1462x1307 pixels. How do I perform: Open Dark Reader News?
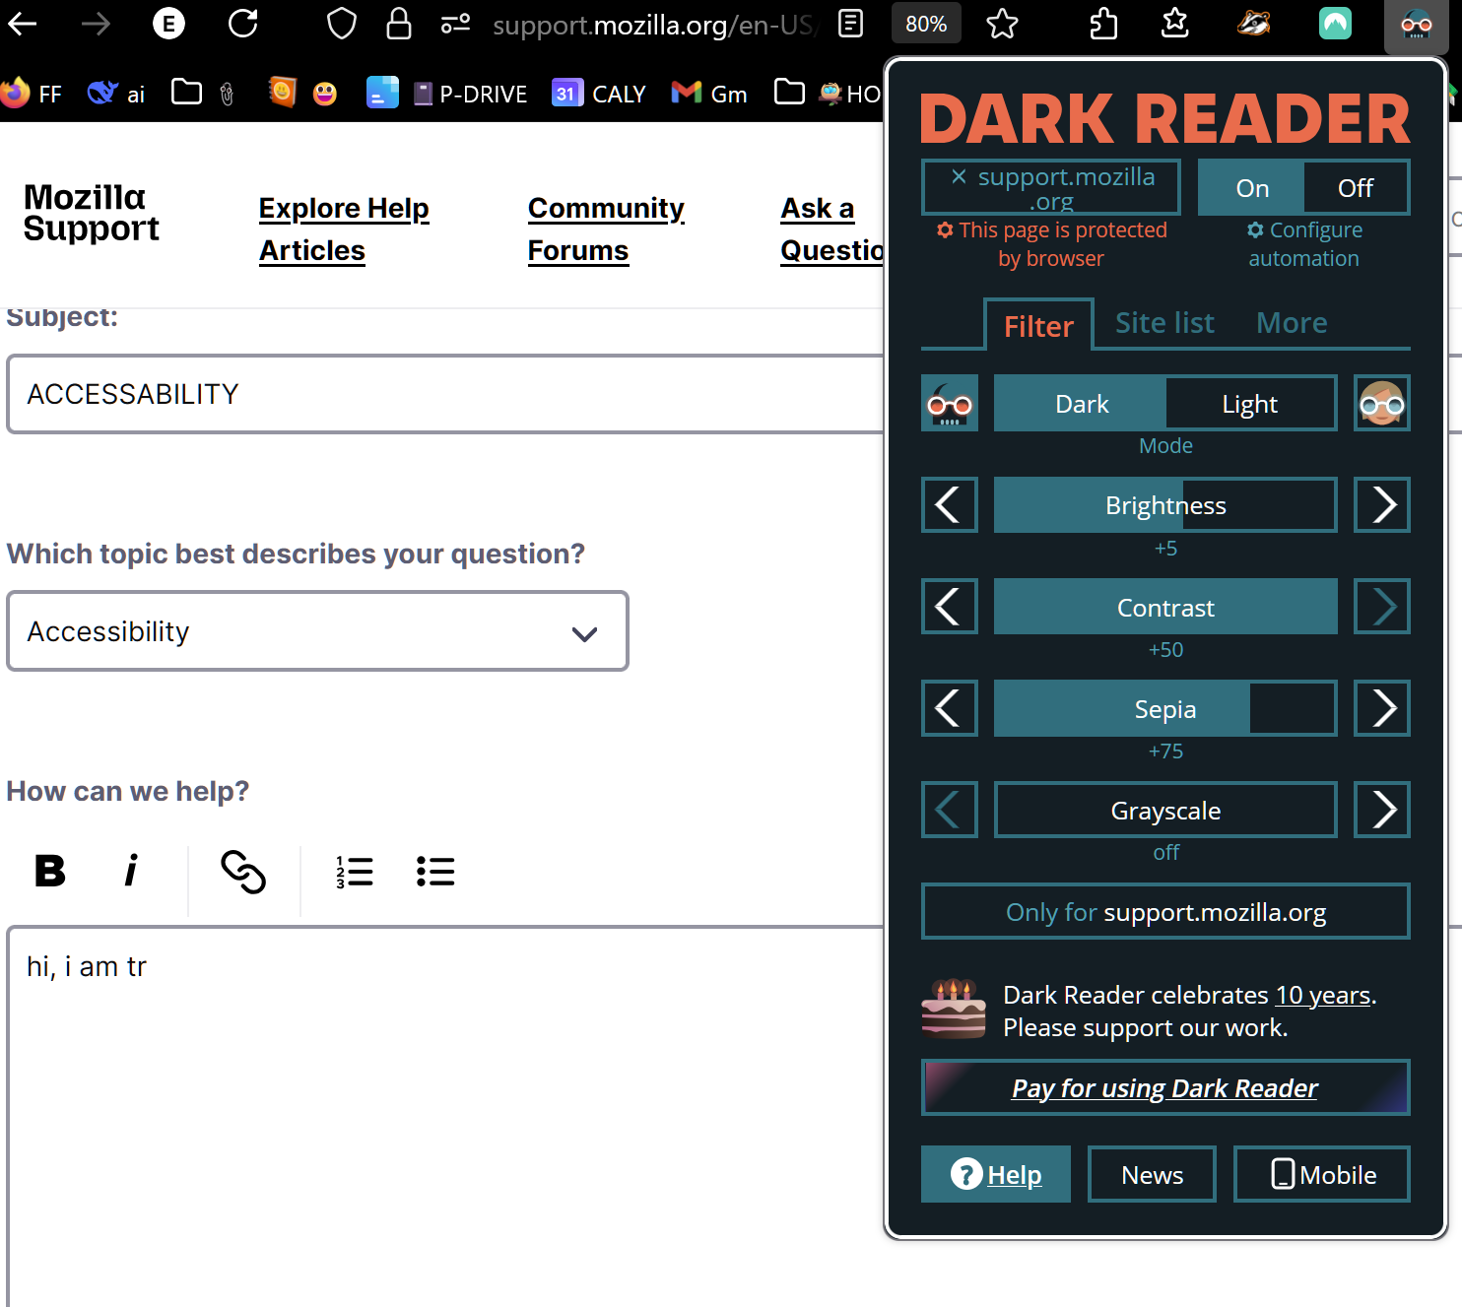tap(1152, 1174)
